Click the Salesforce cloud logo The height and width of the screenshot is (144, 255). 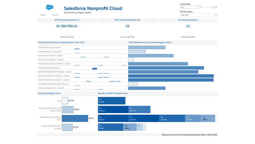(x=49, y=7)
